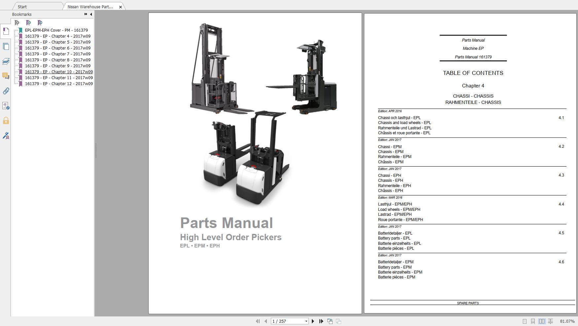578x326 pixels.
Task: Open the Comments panel icon
Action: tap(6, 76)
